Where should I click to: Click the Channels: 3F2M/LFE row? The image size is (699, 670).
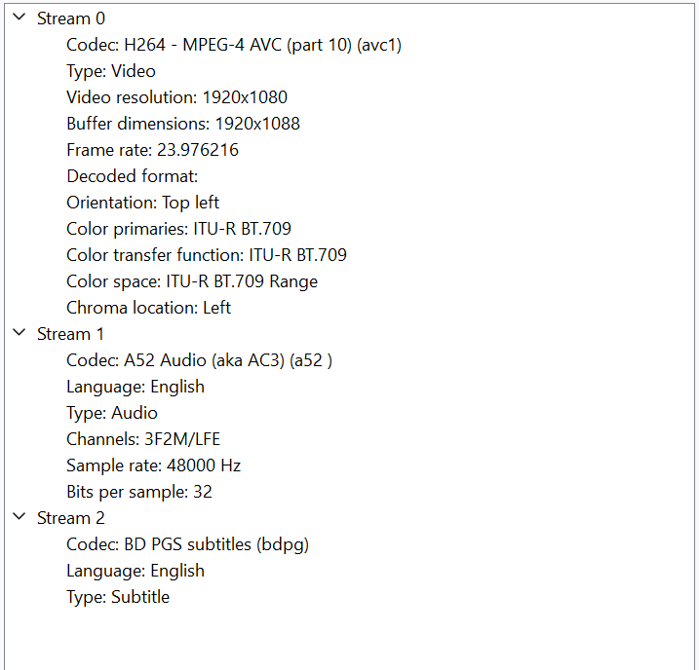143,439
